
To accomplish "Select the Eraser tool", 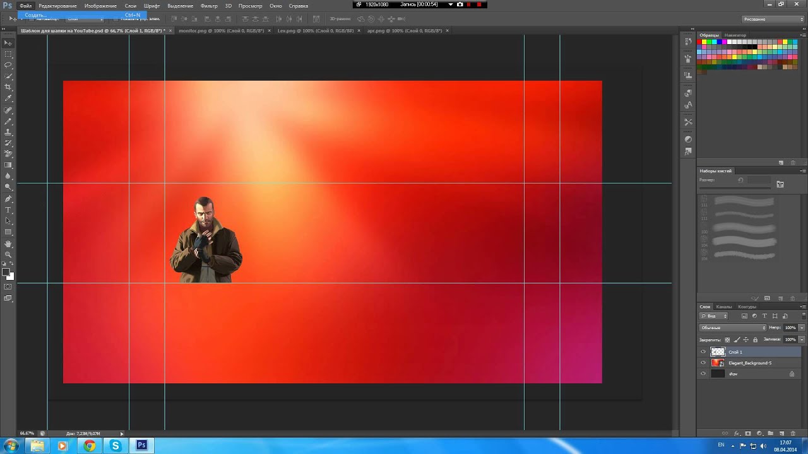I will [x=8, y=154].
